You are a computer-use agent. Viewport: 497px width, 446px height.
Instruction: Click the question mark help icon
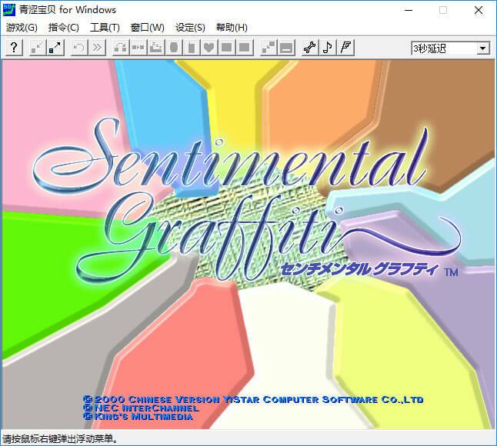pos(15,48)
